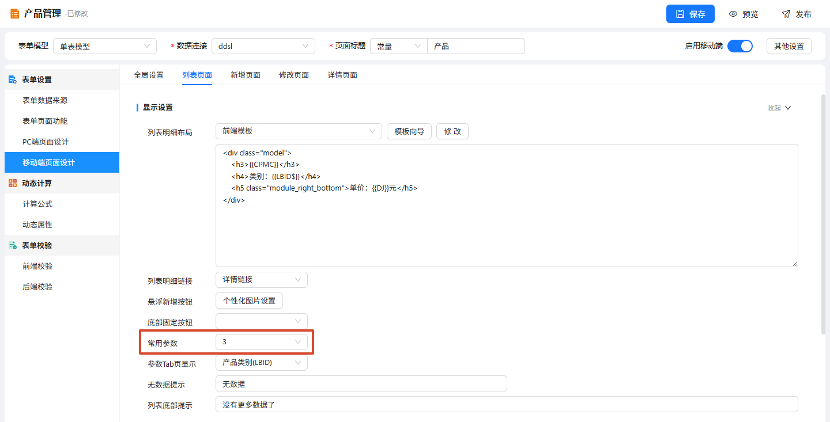Open the 页面标题 常量 type dropdown
Image resolution: width=830 pixels, height=422 pixels.
click(398, 46)
